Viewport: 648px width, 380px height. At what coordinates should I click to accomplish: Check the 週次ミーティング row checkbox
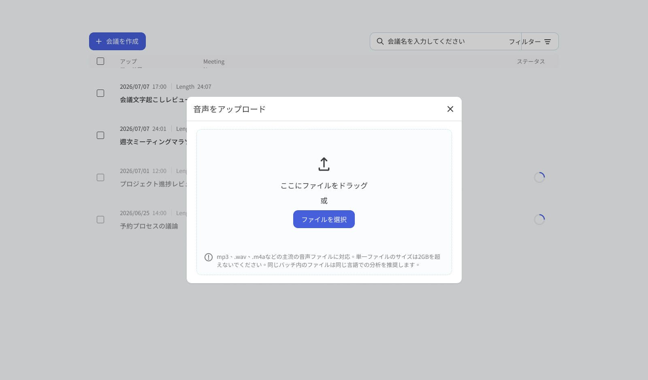coord(100,135)
